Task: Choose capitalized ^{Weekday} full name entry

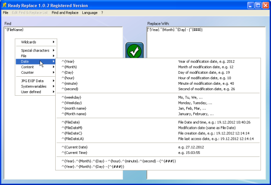Action: point(158,103)
